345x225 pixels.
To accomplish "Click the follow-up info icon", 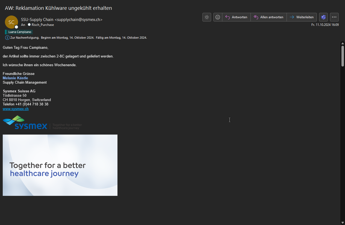I will tap(7, 38).
